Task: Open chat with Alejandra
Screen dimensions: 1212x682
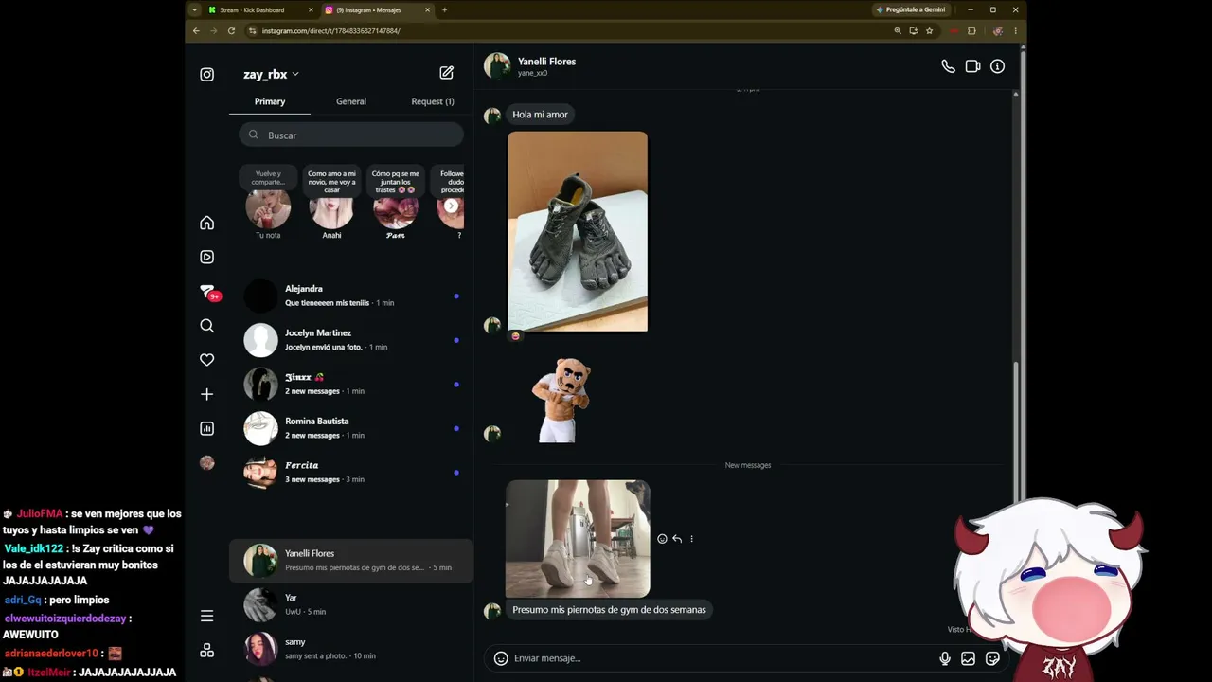Action: pos(351,296)
